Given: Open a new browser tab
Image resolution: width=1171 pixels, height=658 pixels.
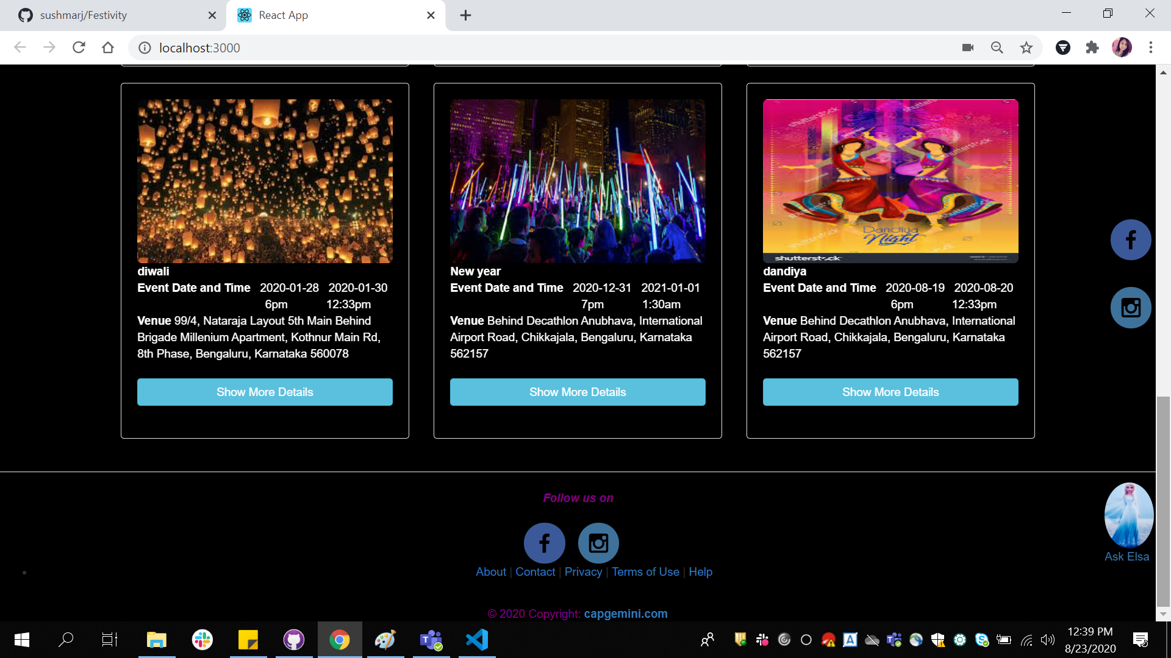Looking at the screenshot, I should pyautogui.click(x=465, y=15).
